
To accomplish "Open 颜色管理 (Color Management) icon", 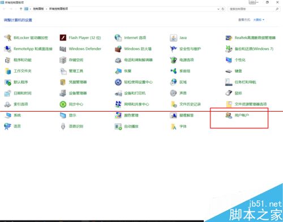I will [x=118, y=116].
